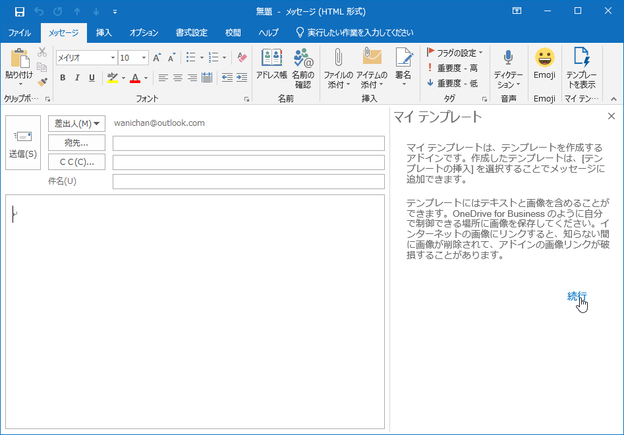Click the distribute/justify alignment icon
The image size is (624, 435).
(207, 78)
